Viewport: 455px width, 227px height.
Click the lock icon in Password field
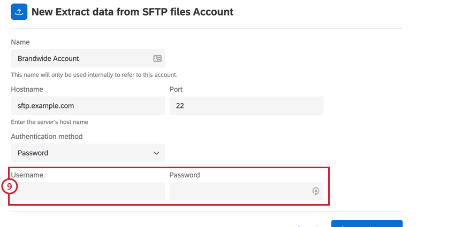pyautogui.click(x=316, y=191)
